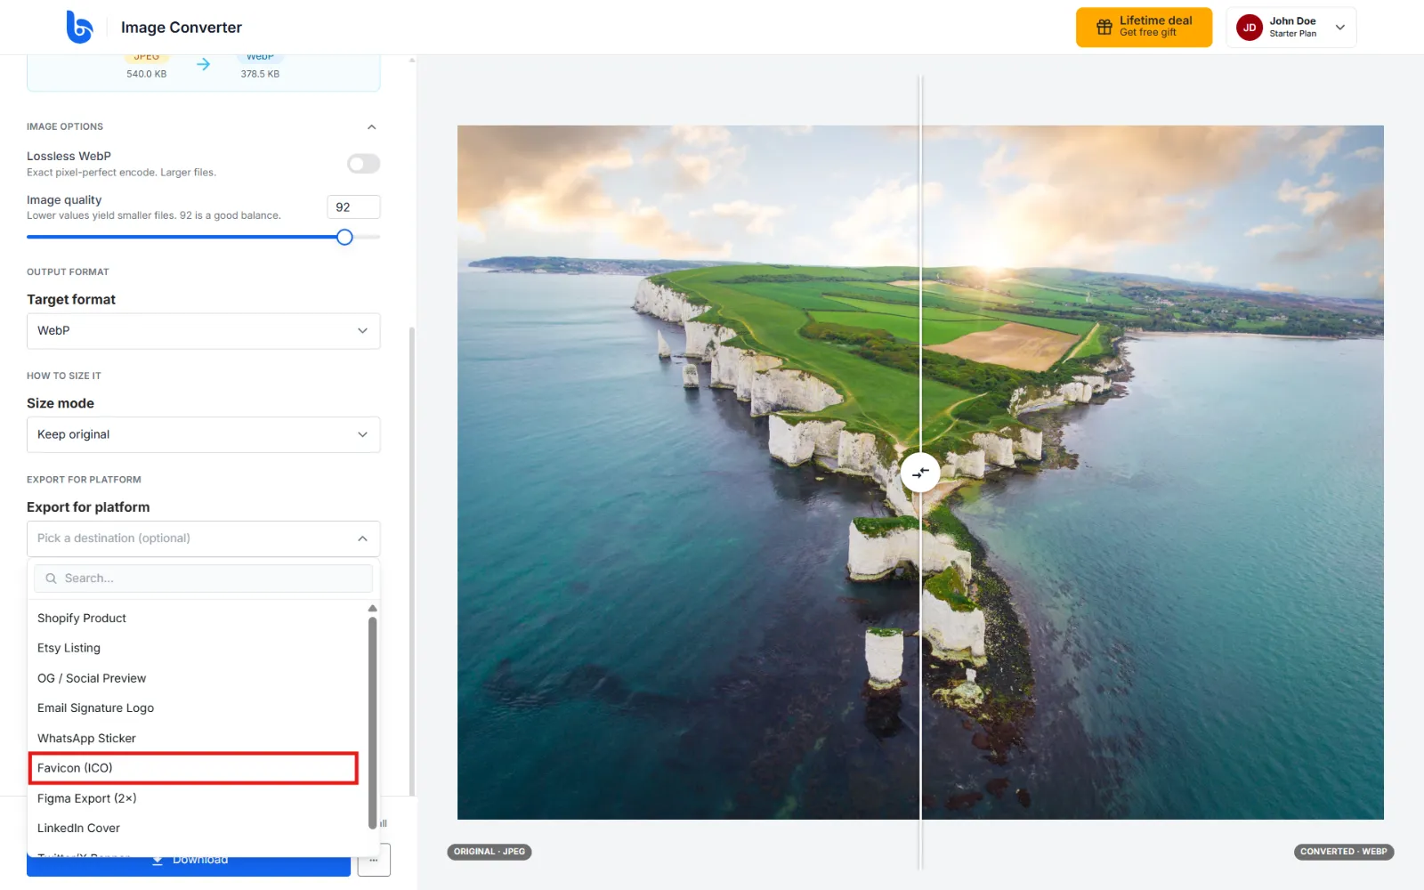Click the comparison split handle icon
The width and height of the screenshot is (1424, 890).
coord(920,473)
